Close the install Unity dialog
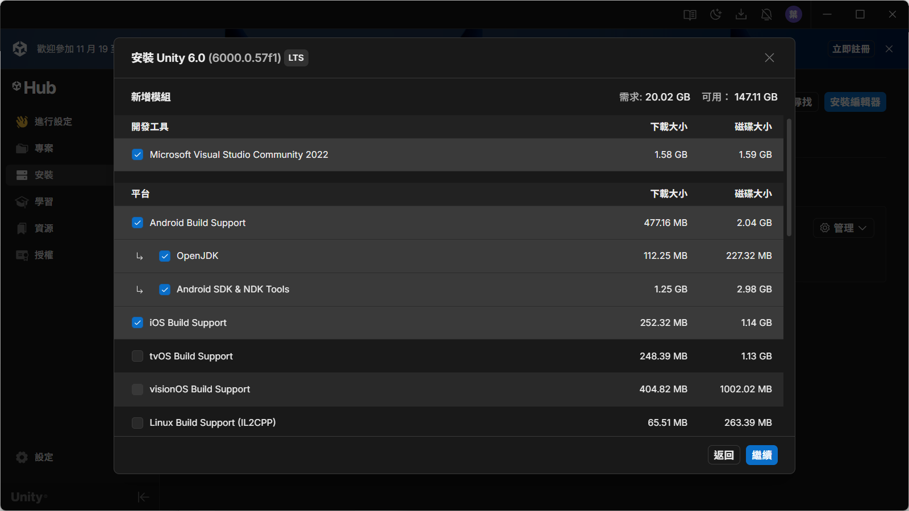 click(769, 58)
